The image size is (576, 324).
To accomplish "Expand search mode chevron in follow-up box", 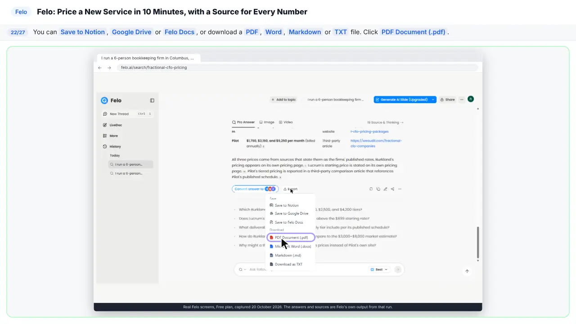I will 245,270.
